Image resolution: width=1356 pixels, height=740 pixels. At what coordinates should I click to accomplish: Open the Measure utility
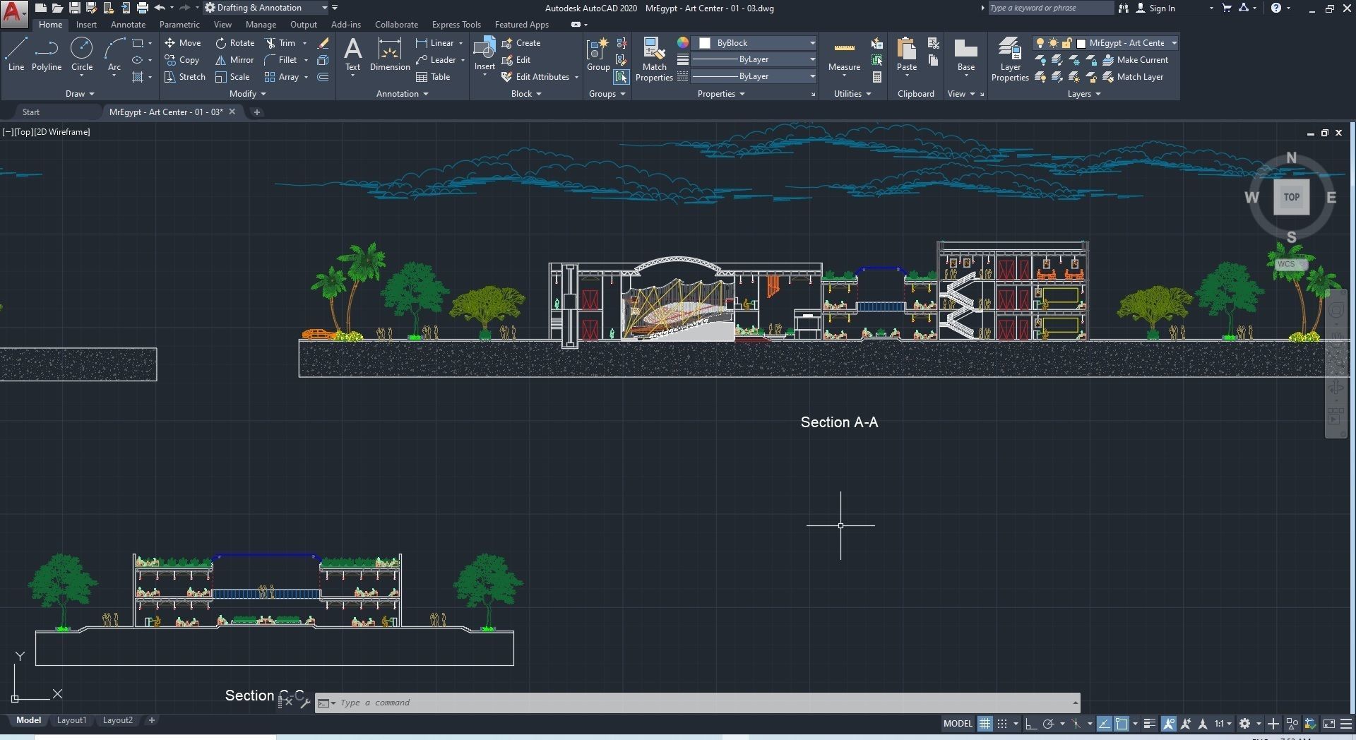pos(844,56)
